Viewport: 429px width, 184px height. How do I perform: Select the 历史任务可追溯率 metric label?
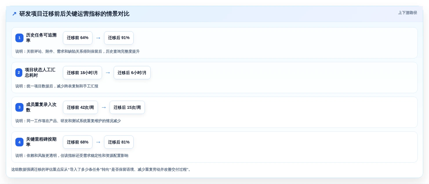41,38
